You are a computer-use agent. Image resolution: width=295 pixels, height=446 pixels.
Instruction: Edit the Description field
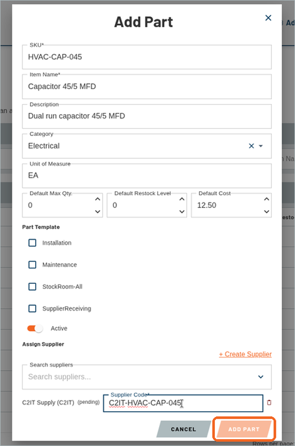pyautogui.click(x=147, y=116)
